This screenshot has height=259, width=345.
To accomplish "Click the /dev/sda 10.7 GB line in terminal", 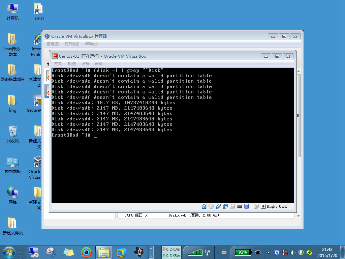I will (113, 103).
